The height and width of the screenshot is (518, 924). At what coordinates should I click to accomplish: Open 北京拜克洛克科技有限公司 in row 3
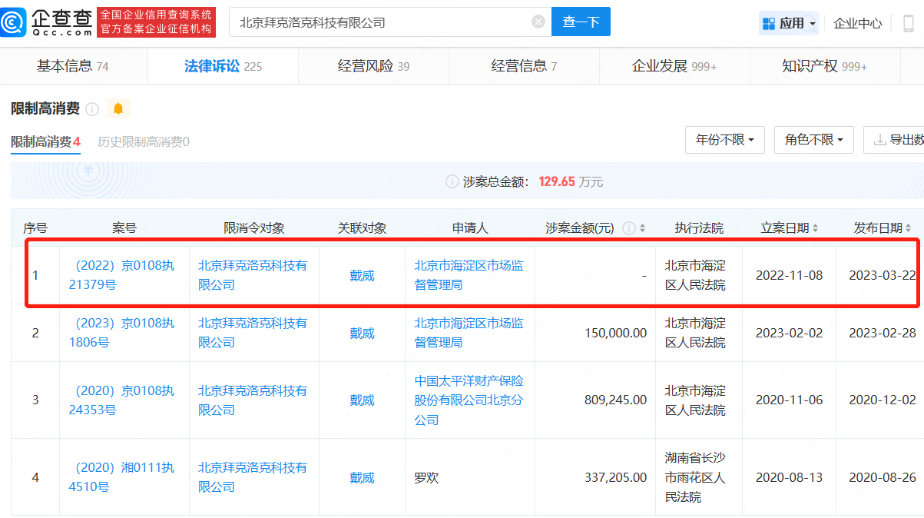[253, 400]
